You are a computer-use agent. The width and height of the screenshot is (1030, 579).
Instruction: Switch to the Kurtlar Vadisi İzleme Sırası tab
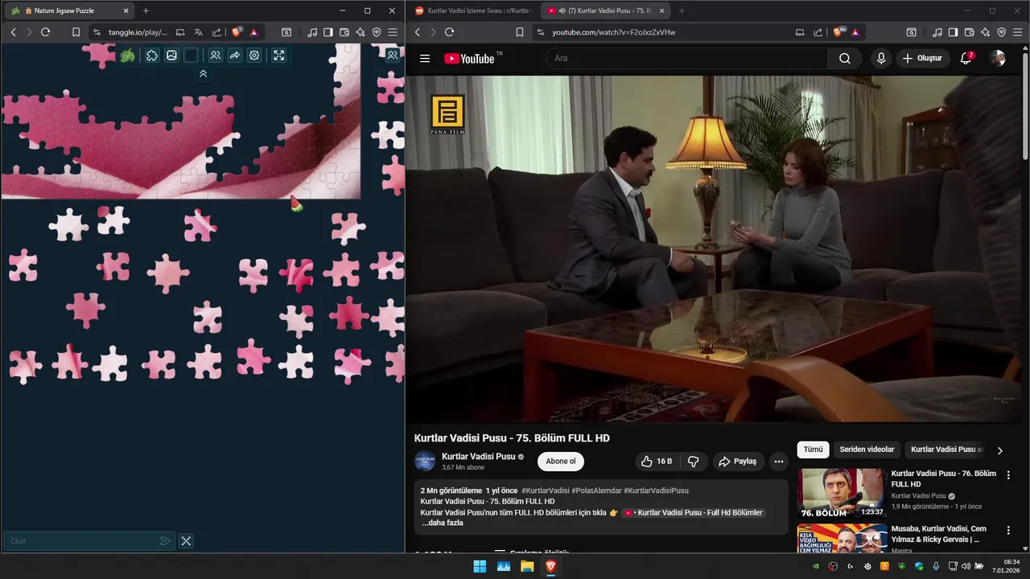click(473, 11)
